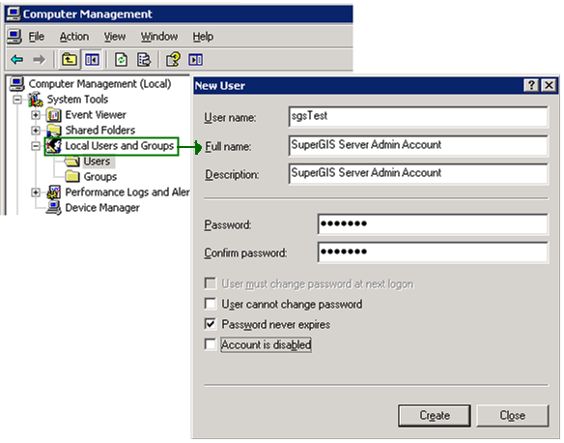
Task: Open the Action menu
Action: 74,37
